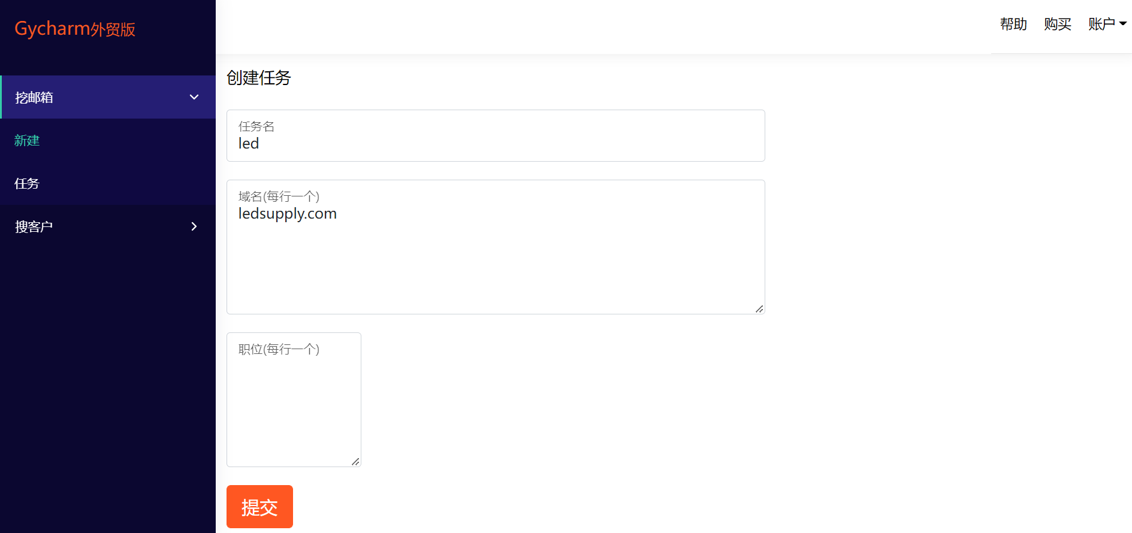Viewport: 1132px width, 533px height.
Task: Open 任务 in the sidebar
Action: [x=27, y=183]
